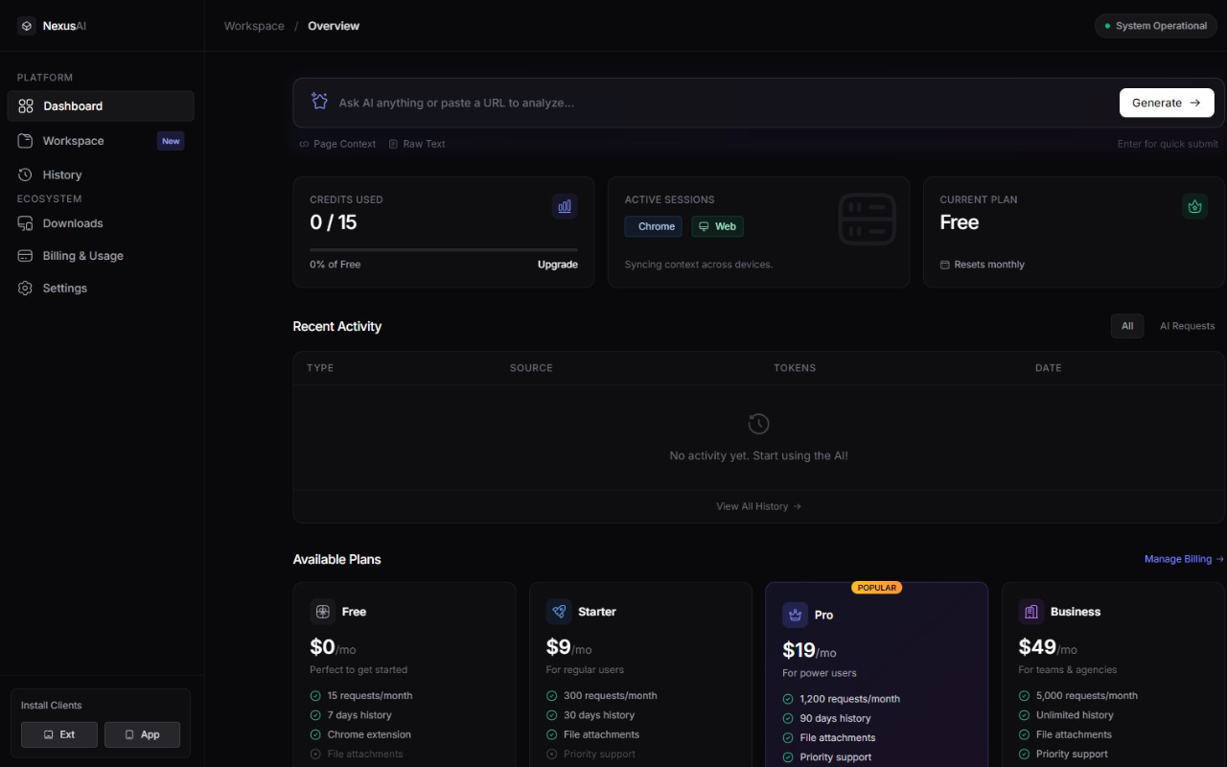Click the Billing & Usage card icon
This screenshot has height=767, width=1227.
coord(25,255)
